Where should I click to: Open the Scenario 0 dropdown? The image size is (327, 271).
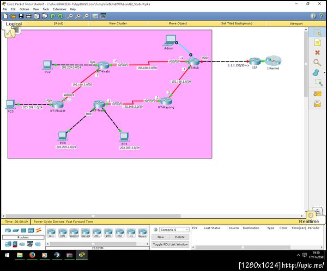(x=174, y=230)
